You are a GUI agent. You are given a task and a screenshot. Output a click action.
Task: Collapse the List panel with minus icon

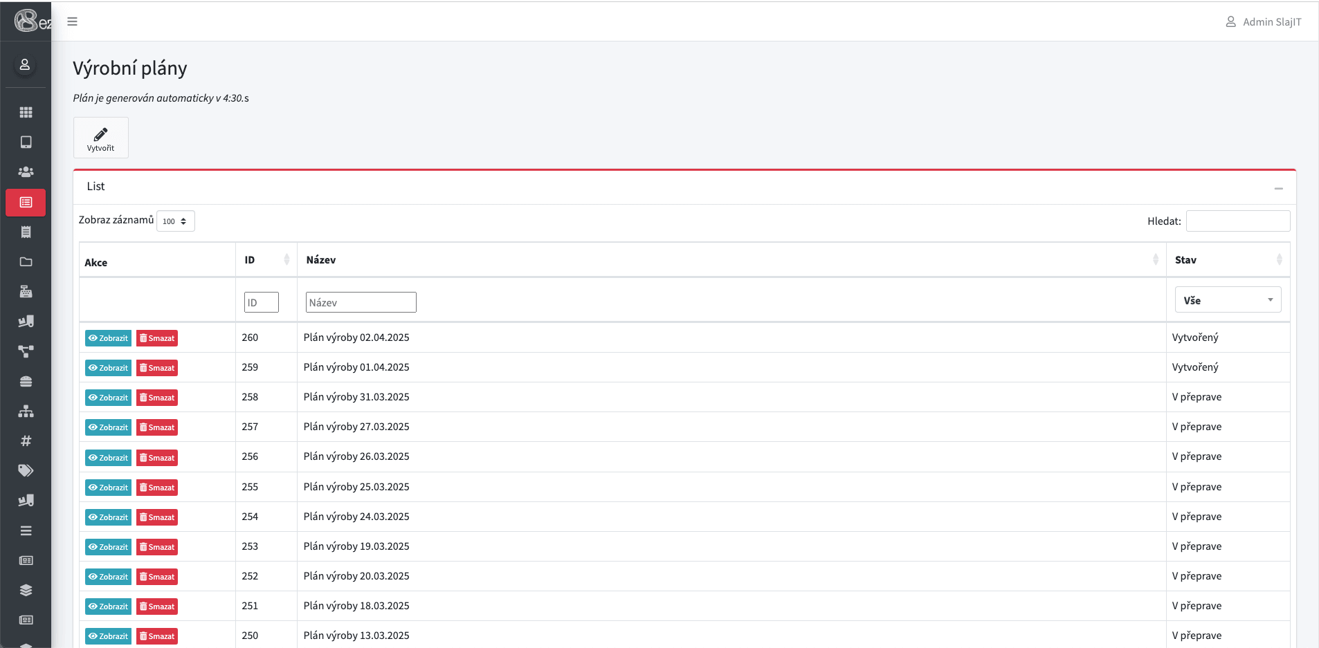tap(1278, 188)
